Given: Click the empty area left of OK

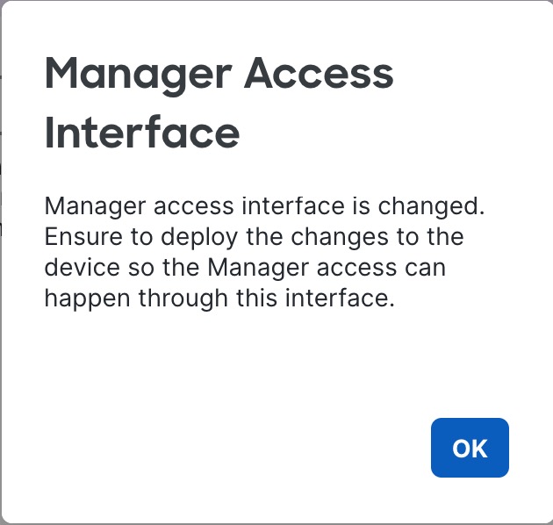Looking at the screenshot, I should coord(263,448).
